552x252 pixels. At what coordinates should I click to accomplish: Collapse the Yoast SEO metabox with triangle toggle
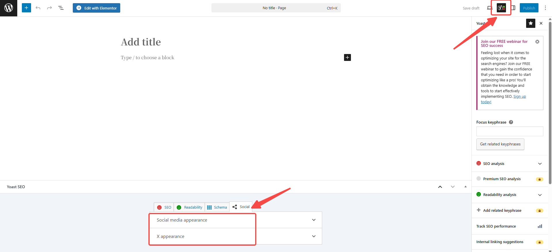[465, 187]
